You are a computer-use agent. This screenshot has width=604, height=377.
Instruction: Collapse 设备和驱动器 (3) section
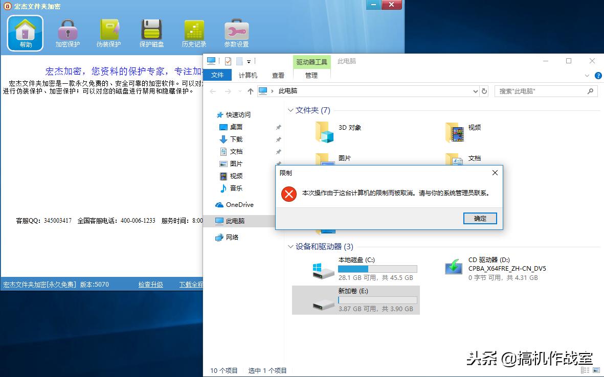(290, 247)
